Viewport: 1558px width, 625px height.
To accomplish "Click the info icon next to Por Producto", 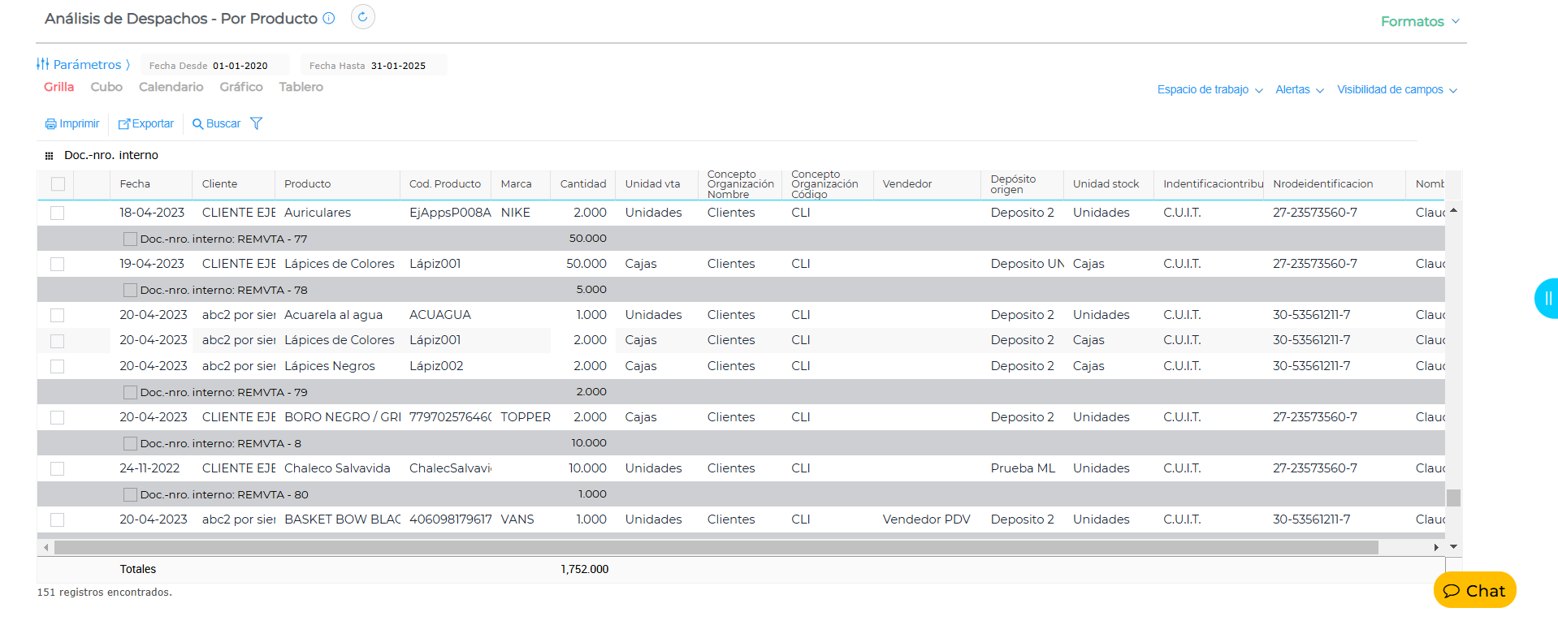I will 329,19.
